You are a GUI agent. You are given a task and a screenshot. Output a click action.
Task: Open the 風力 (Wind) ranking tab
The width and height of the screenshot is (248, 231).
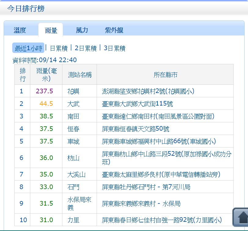click(81, 30)
